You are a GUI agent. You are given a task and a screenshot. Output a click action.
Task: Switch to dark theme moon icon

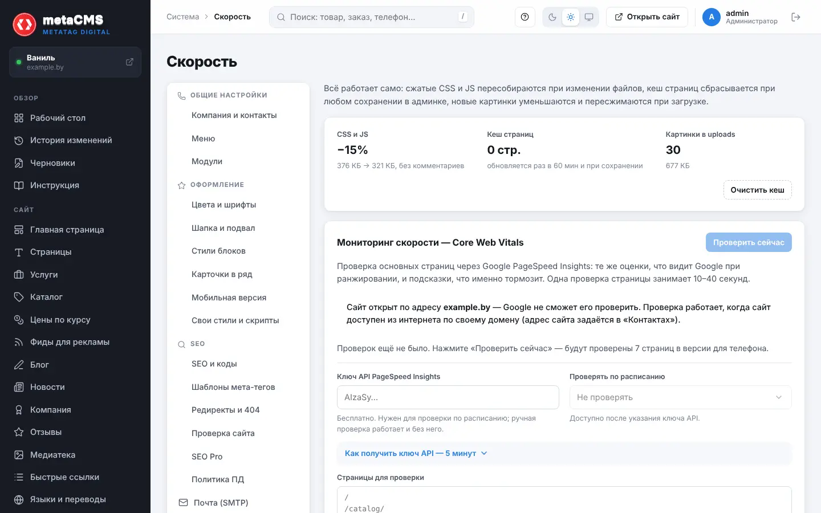click(x=552, y=17)
